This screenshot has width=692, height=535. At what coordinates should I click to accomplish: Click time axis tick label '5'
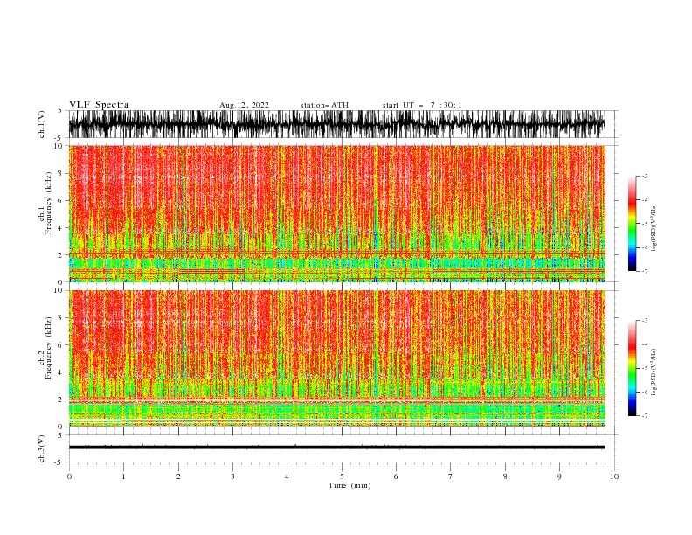(x=342, y=476)
